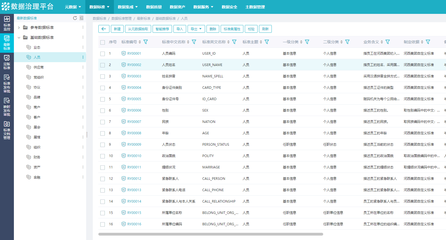The width and height of the screenshot is (446, 240).
Task: Toggle the select-all checkbox in table header
Action: click(103, 42)
